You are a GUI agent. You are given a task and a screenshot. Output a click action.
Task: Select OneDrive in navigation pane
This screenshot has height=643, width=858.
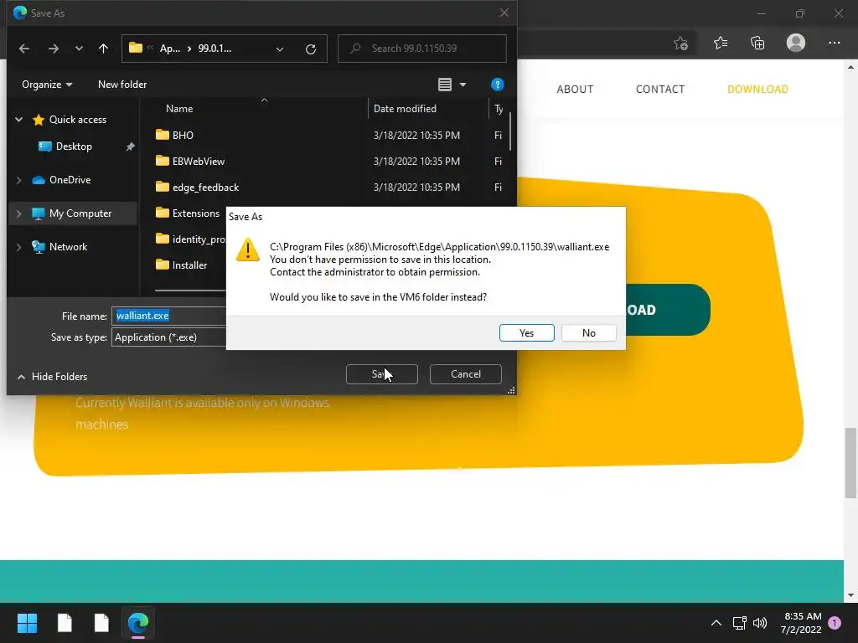coord(70,179)
